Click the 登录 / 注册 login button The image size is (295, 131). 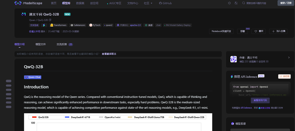point(286,3)
